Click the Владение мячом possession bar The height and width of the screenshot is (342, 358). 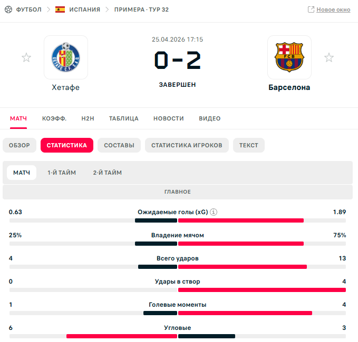(x=178, y=244)
